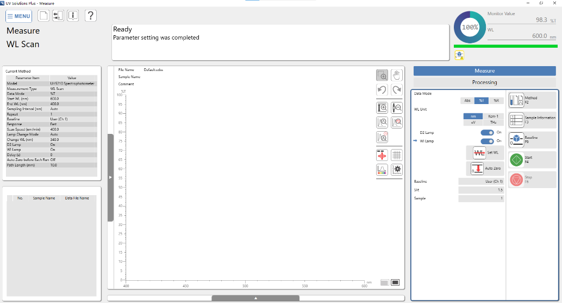Click the vertical zoom-in icon
The image size is (562, 303).
point(382,107)
